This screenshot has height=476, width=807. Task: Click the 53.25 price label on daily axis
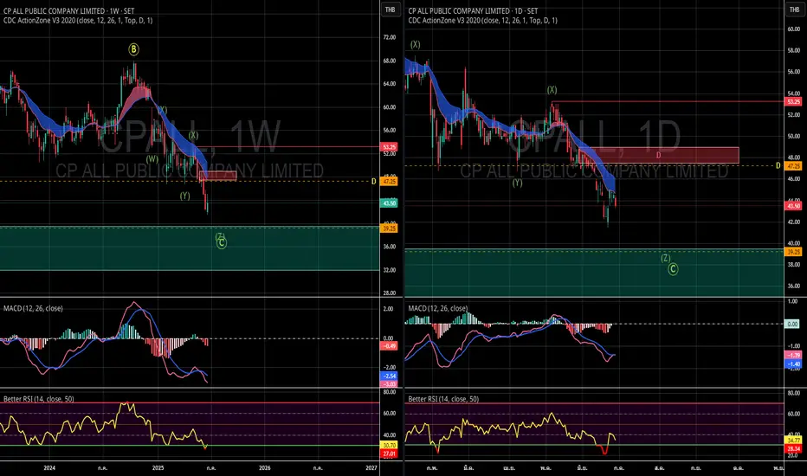(x=794, y=102)
